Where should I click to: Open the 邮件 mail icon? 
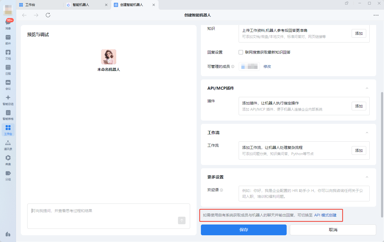point(8,38)
